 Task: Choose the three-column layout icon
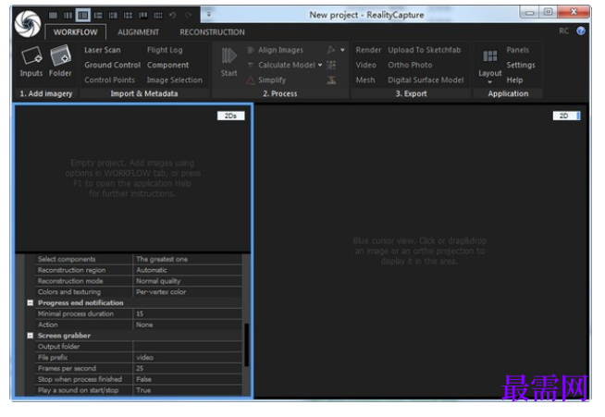[x=68, y=16]
